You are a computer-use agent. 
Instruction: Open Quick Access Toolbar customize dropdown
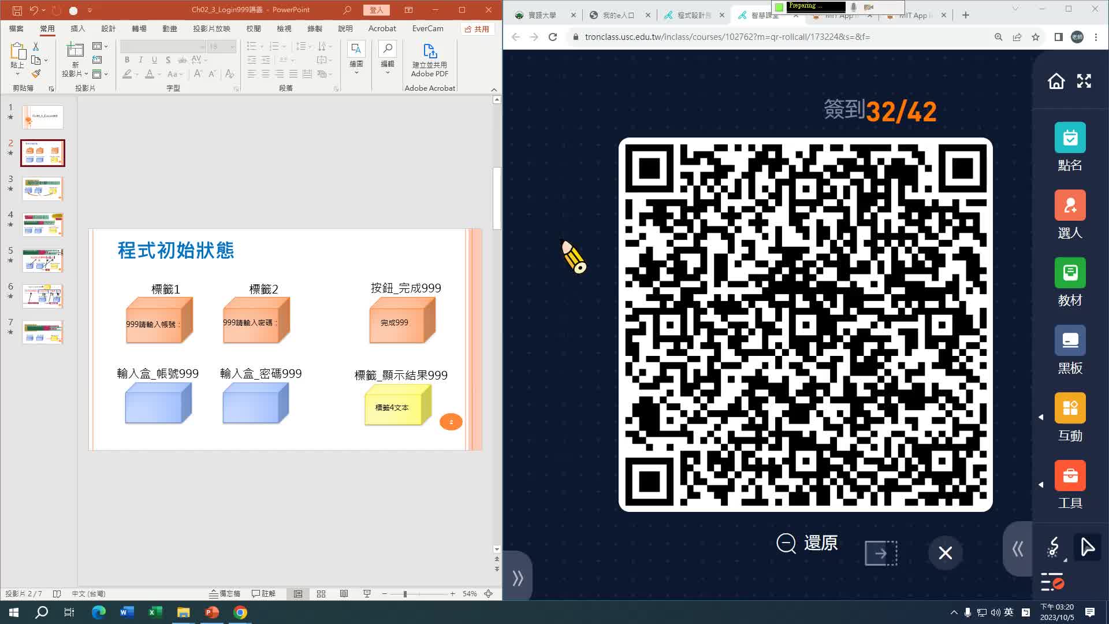90,10
